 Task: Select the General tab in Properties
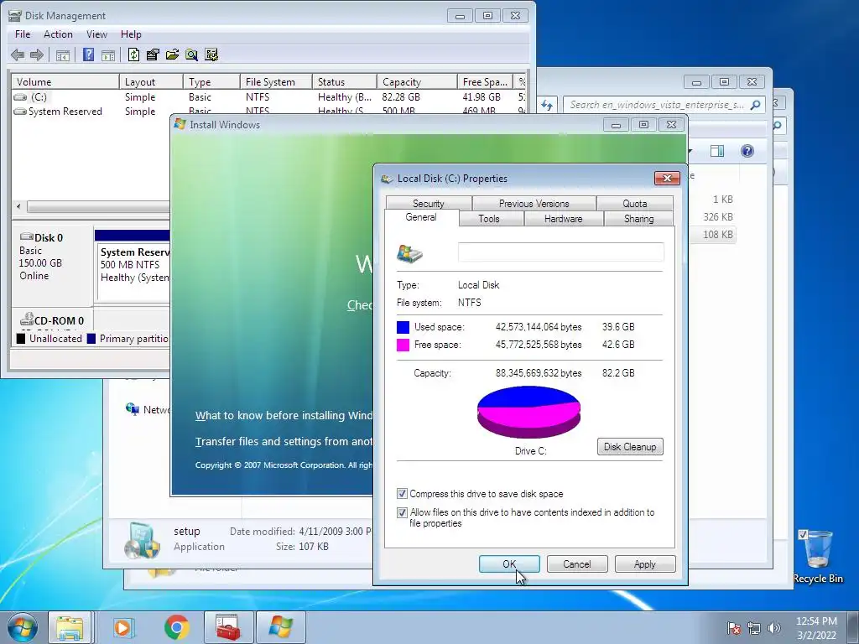pos(421,217)
